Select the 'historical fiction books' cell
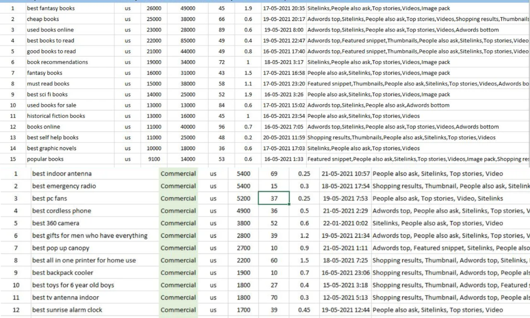Screen dimensions: 530x318 tap(56, 116)
